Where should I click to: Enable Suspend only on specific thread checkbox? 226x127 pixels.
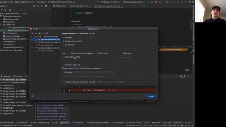tap(64, 82)
